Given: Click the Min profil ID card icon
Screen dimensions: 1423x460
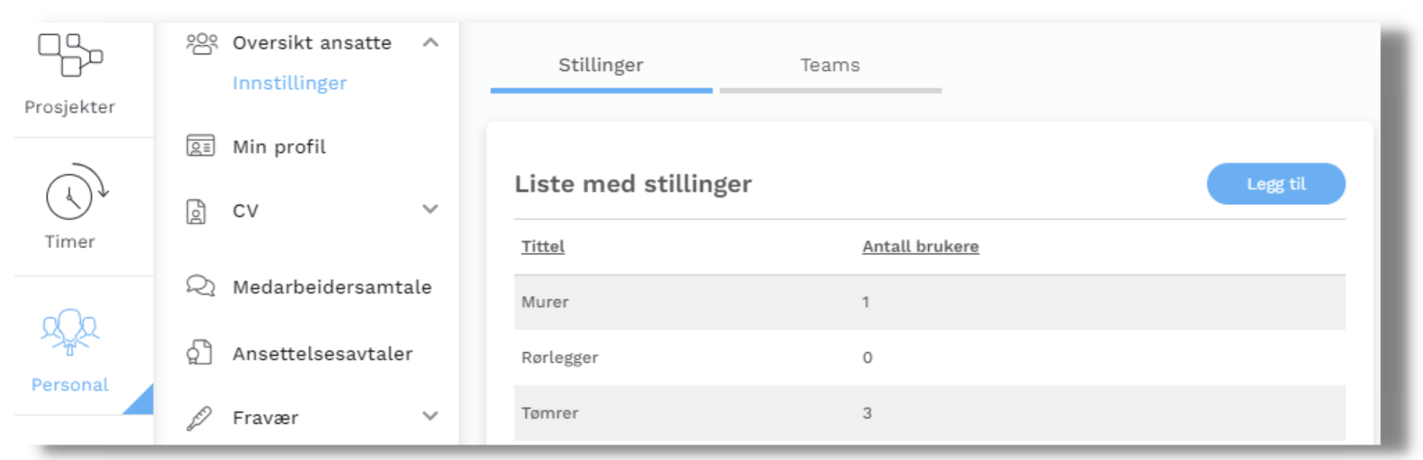Looking at the screenshot, I should click(201, 146).
